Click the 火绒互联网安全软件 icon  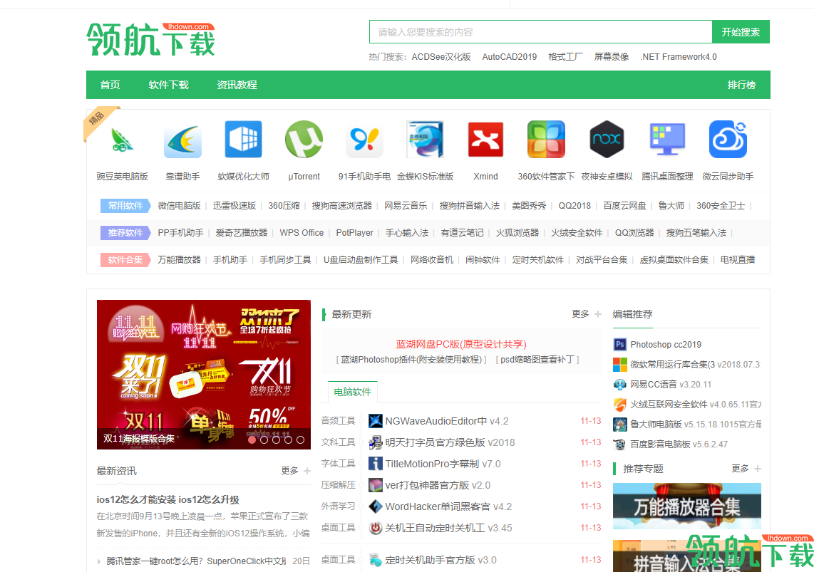pos(620,404)
